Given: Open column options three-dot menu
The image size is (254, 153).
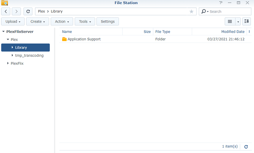Looking at the screenshot, I should pos(249,32).
